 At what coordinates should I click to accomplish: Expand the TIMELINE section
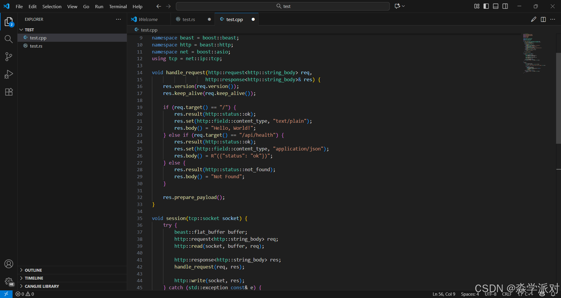click(x=72, y=278)
